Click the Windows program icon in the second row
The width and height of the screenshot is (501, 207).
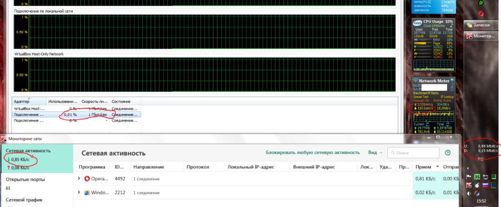click(x=87, y=192)
